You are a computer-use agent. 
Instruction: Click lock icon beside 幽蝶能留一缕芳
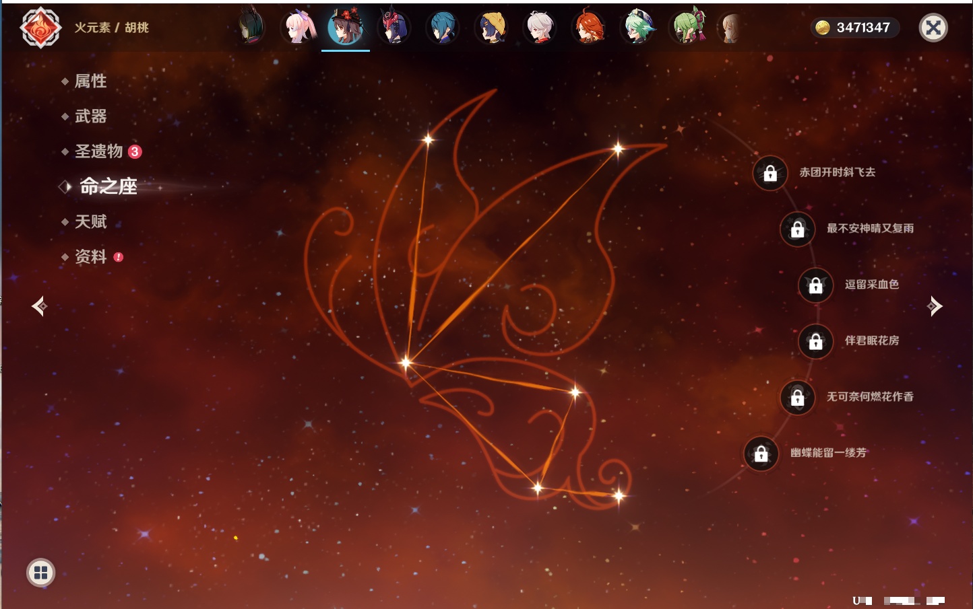click(761, 454)
